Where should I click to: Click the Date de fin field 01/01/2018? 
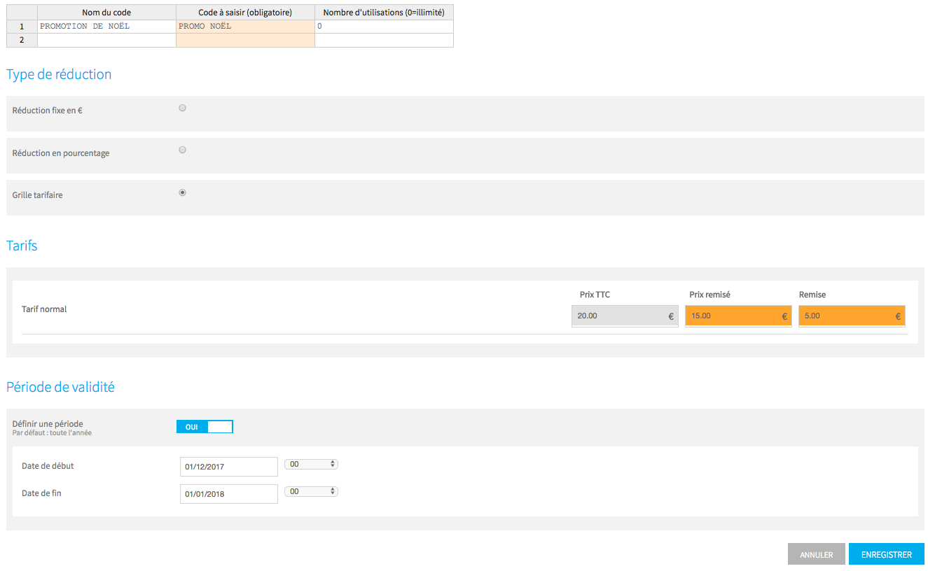pos(228,494)
